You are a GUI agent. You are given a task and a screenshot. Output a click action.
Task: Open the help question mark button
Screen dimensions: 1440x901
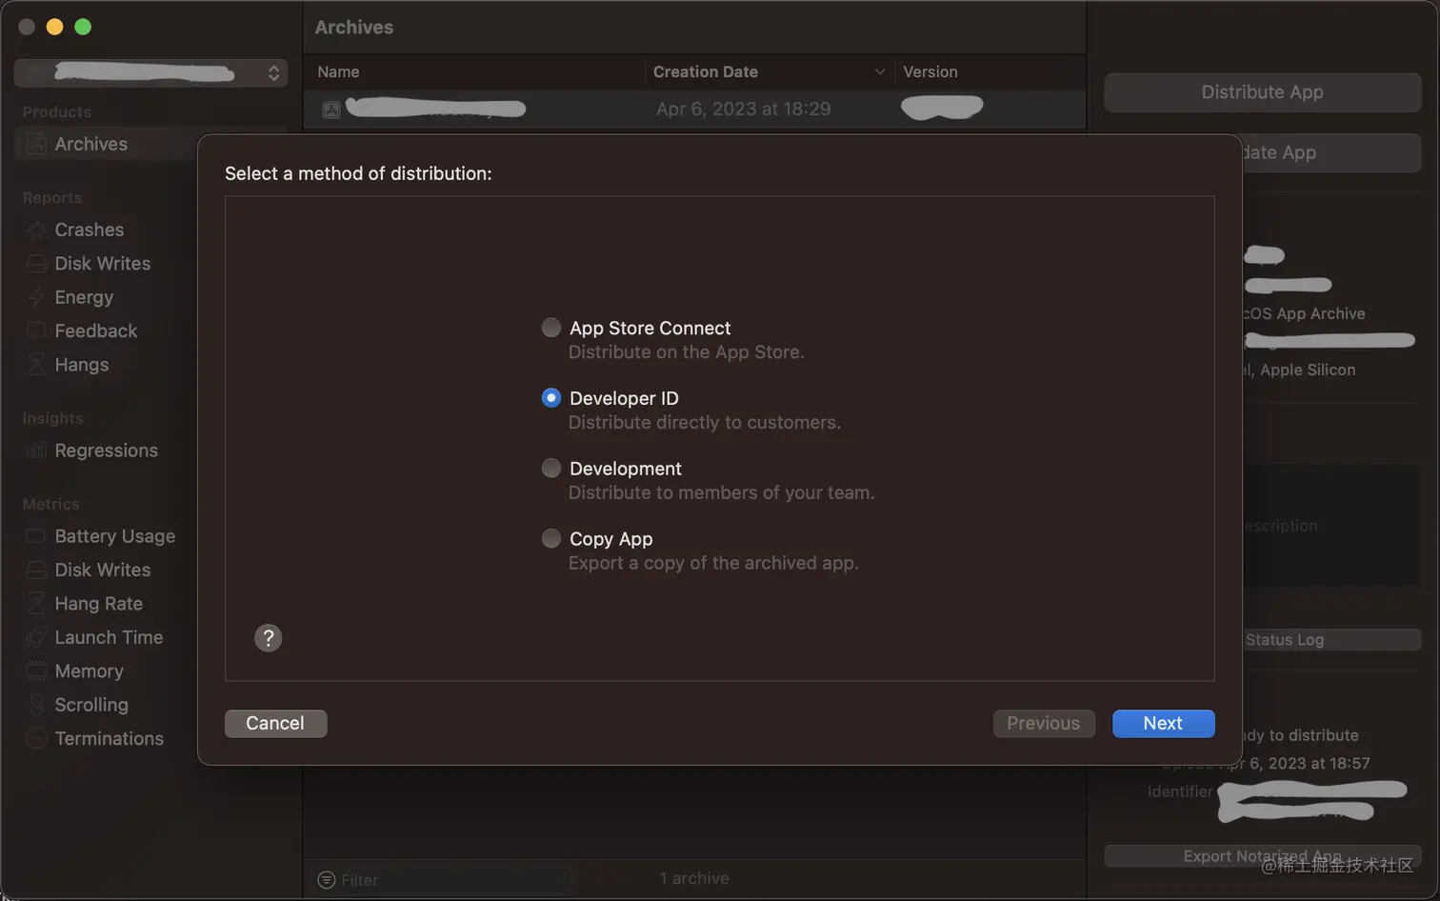point(269,638)
